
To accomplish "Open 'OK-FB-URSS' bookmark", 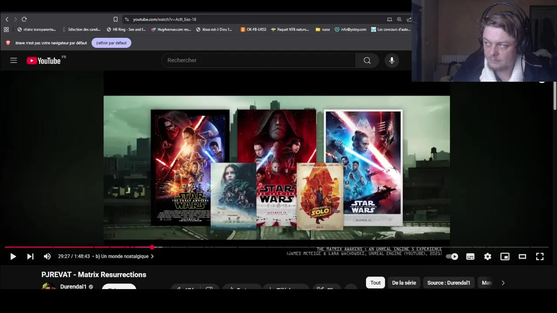I will (253, 30).
